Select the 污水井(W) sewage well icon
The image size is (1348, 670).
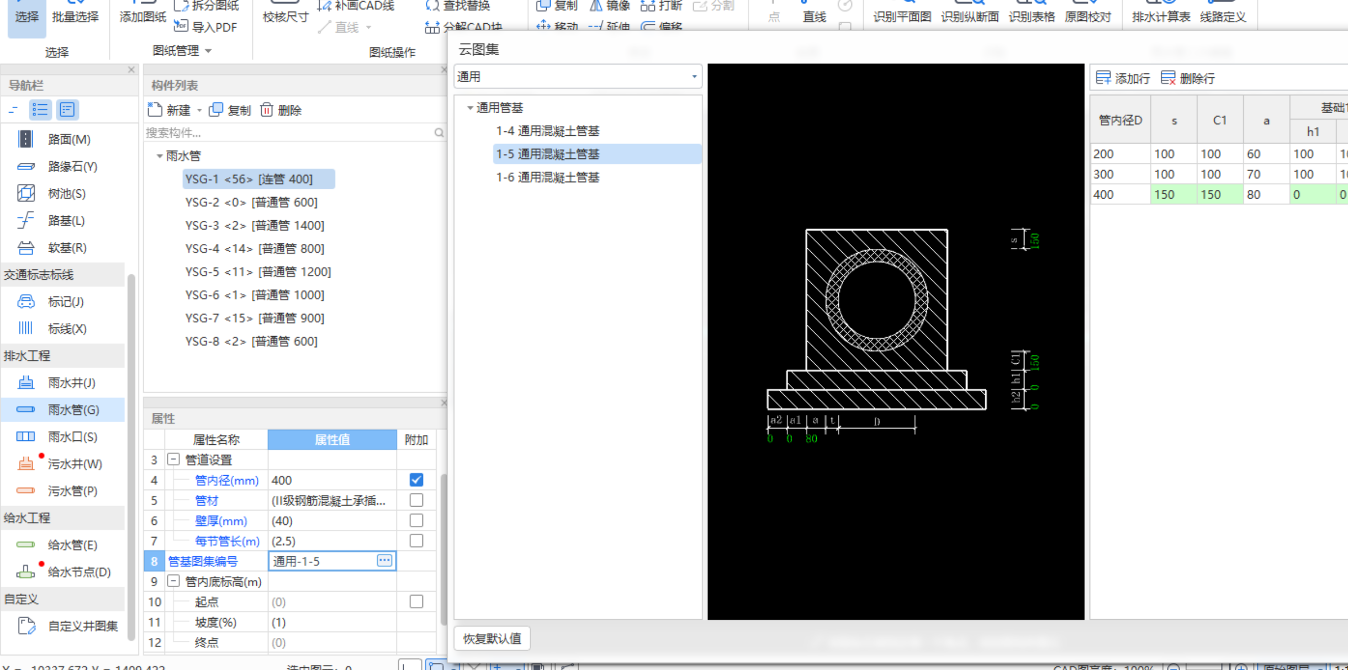[25, 464]
